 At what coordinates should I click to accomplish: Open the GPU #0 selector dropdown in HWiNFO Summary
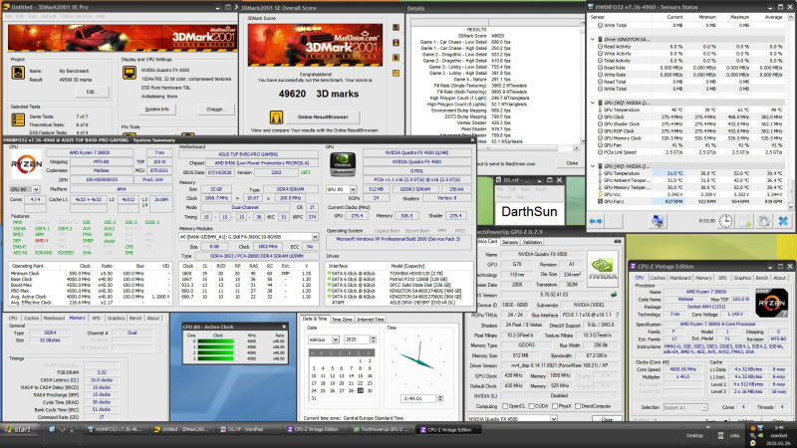pos(353,189)
